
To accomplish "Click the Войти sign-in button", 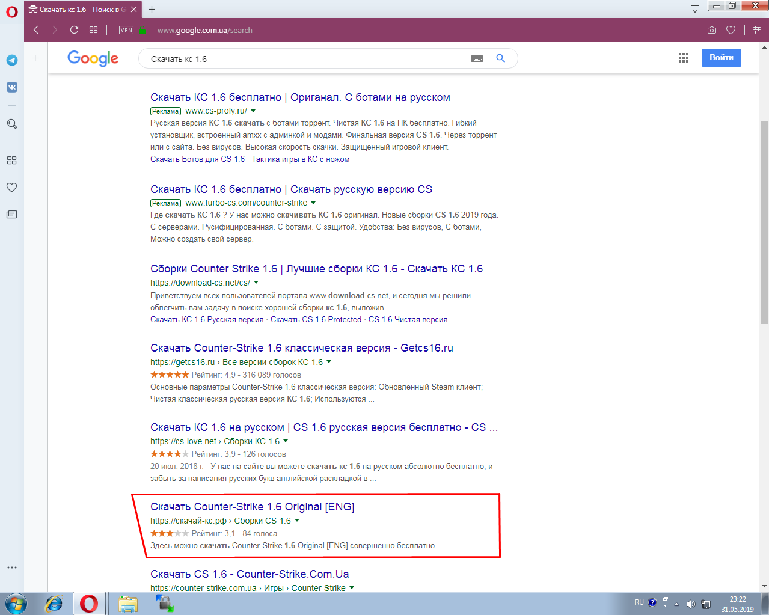I will [722, 58].
